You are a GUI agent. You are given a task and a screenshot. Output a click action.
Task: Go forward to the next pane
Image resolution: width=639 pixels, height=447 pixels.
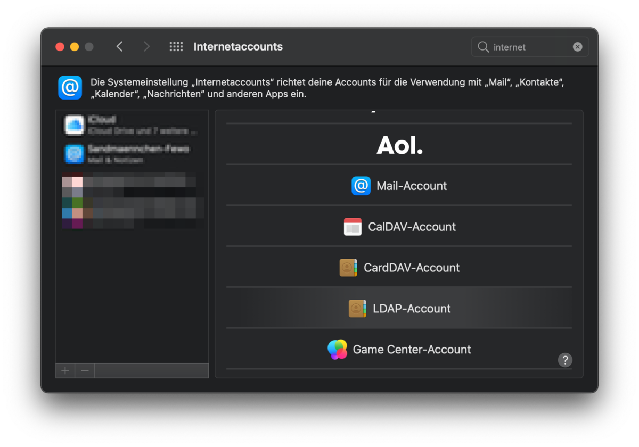[x=146, y=47]
